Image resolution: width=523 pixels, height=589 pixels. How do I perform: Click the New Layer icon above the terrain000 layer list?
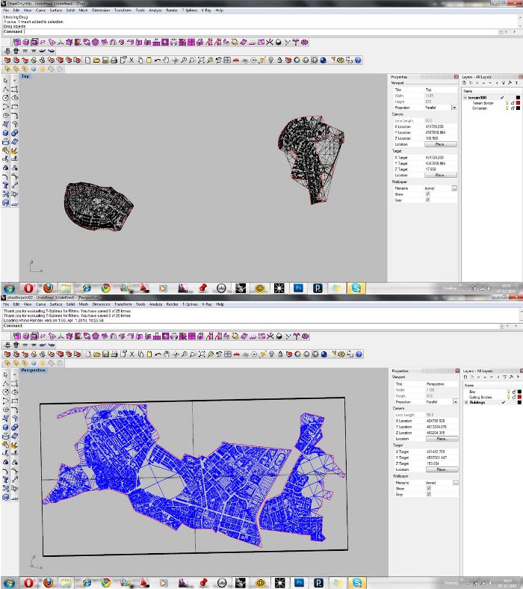tap(465, 84)
